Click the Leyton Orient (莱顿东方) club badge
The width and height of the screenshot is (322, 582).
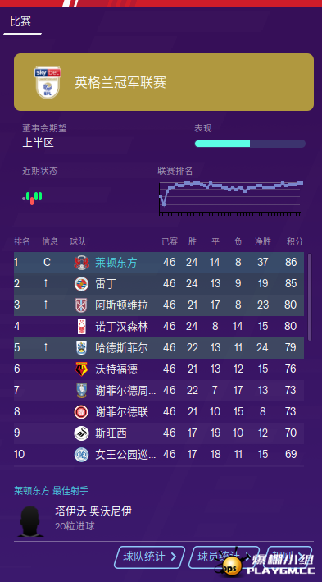(81, 263)
